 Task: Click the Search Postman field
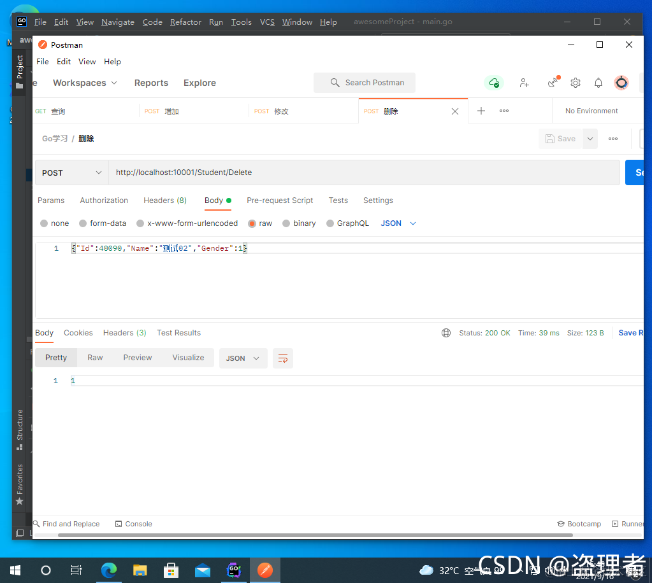point(365,83)
